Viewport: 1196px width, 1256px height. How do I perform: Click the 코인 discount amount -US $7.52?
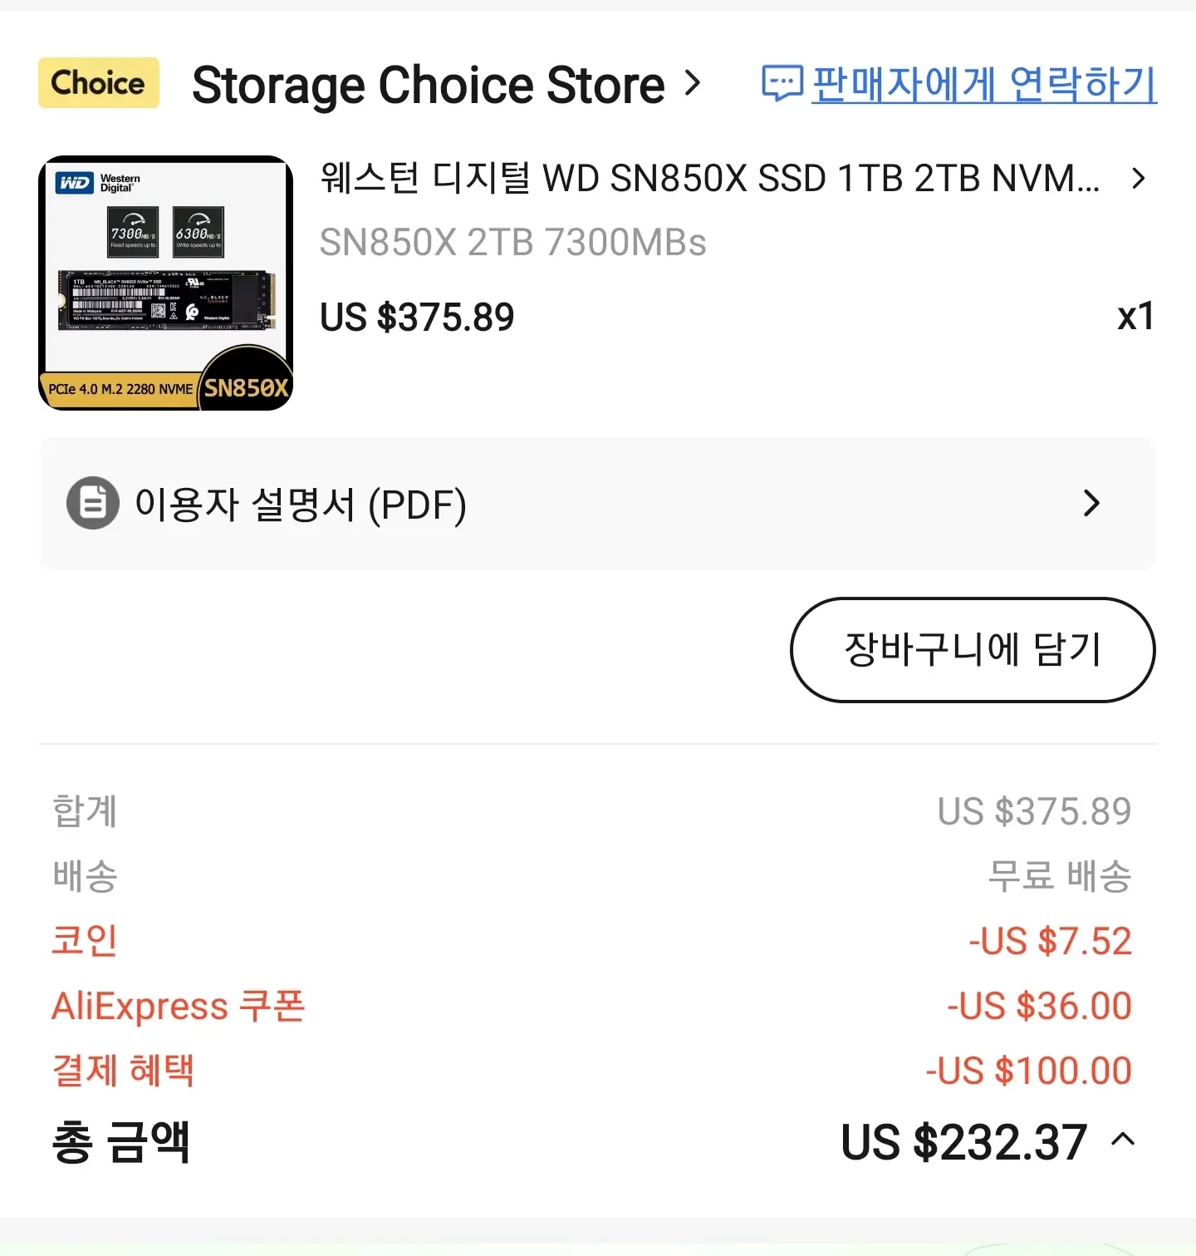[1051, 941]
